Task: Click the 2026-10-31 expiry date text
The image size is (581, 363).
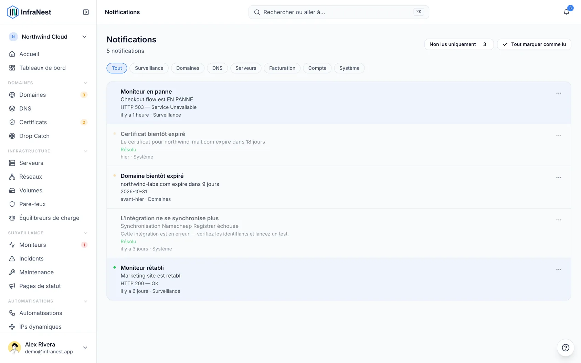Action: [134, 191]
